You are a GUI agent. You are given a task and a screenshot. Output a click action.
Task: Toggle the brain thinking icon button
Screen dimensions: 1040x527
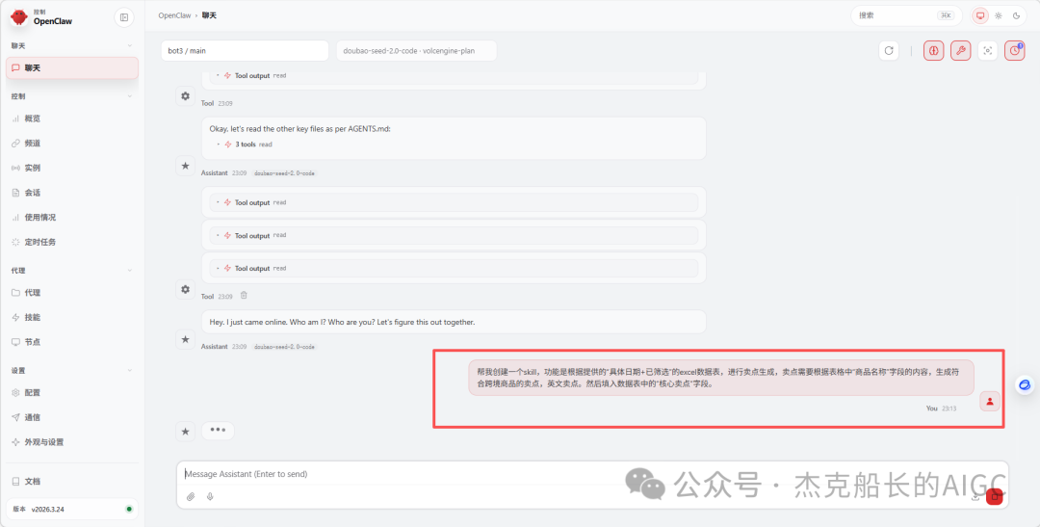coord(934,50)
